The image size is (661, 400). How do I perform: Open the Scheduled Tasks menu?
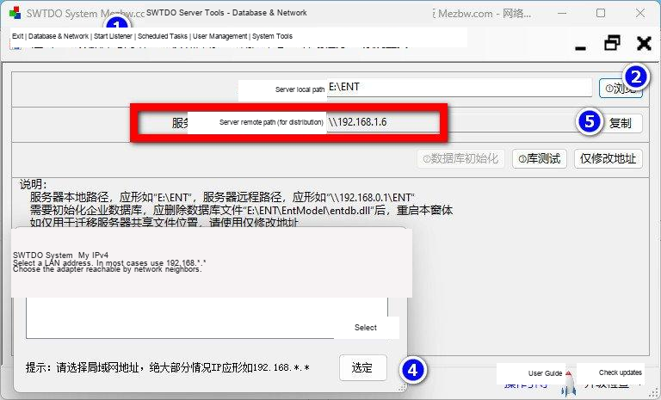(x=163, y=36)
